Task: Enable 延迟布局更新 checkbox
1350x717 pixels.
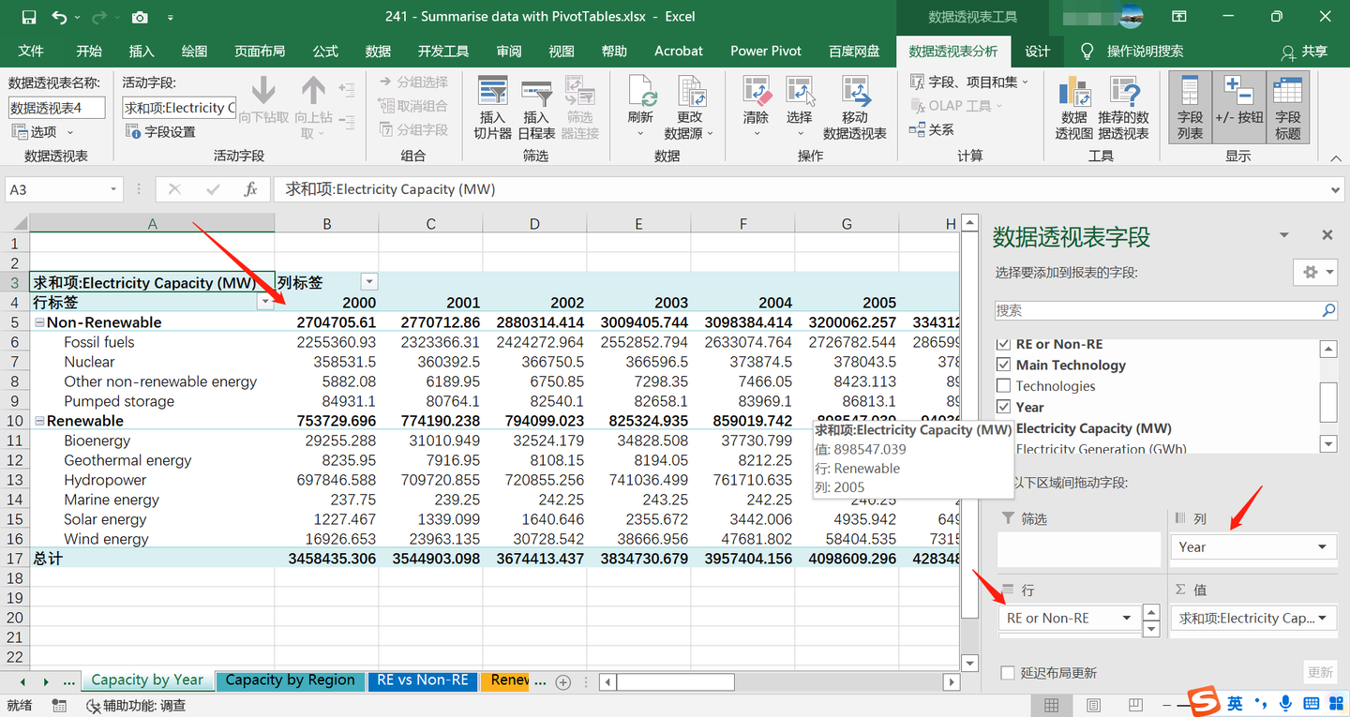Action: 1007,673
